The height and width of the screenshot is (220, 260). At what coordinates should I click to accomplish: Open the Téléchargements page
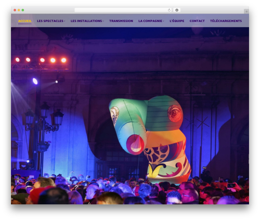tap(226, 21)
